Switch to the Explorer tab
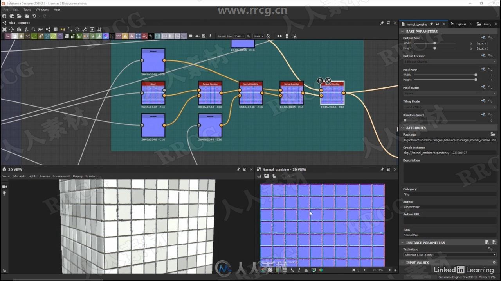Screen dimensions: 501x281 460,24
